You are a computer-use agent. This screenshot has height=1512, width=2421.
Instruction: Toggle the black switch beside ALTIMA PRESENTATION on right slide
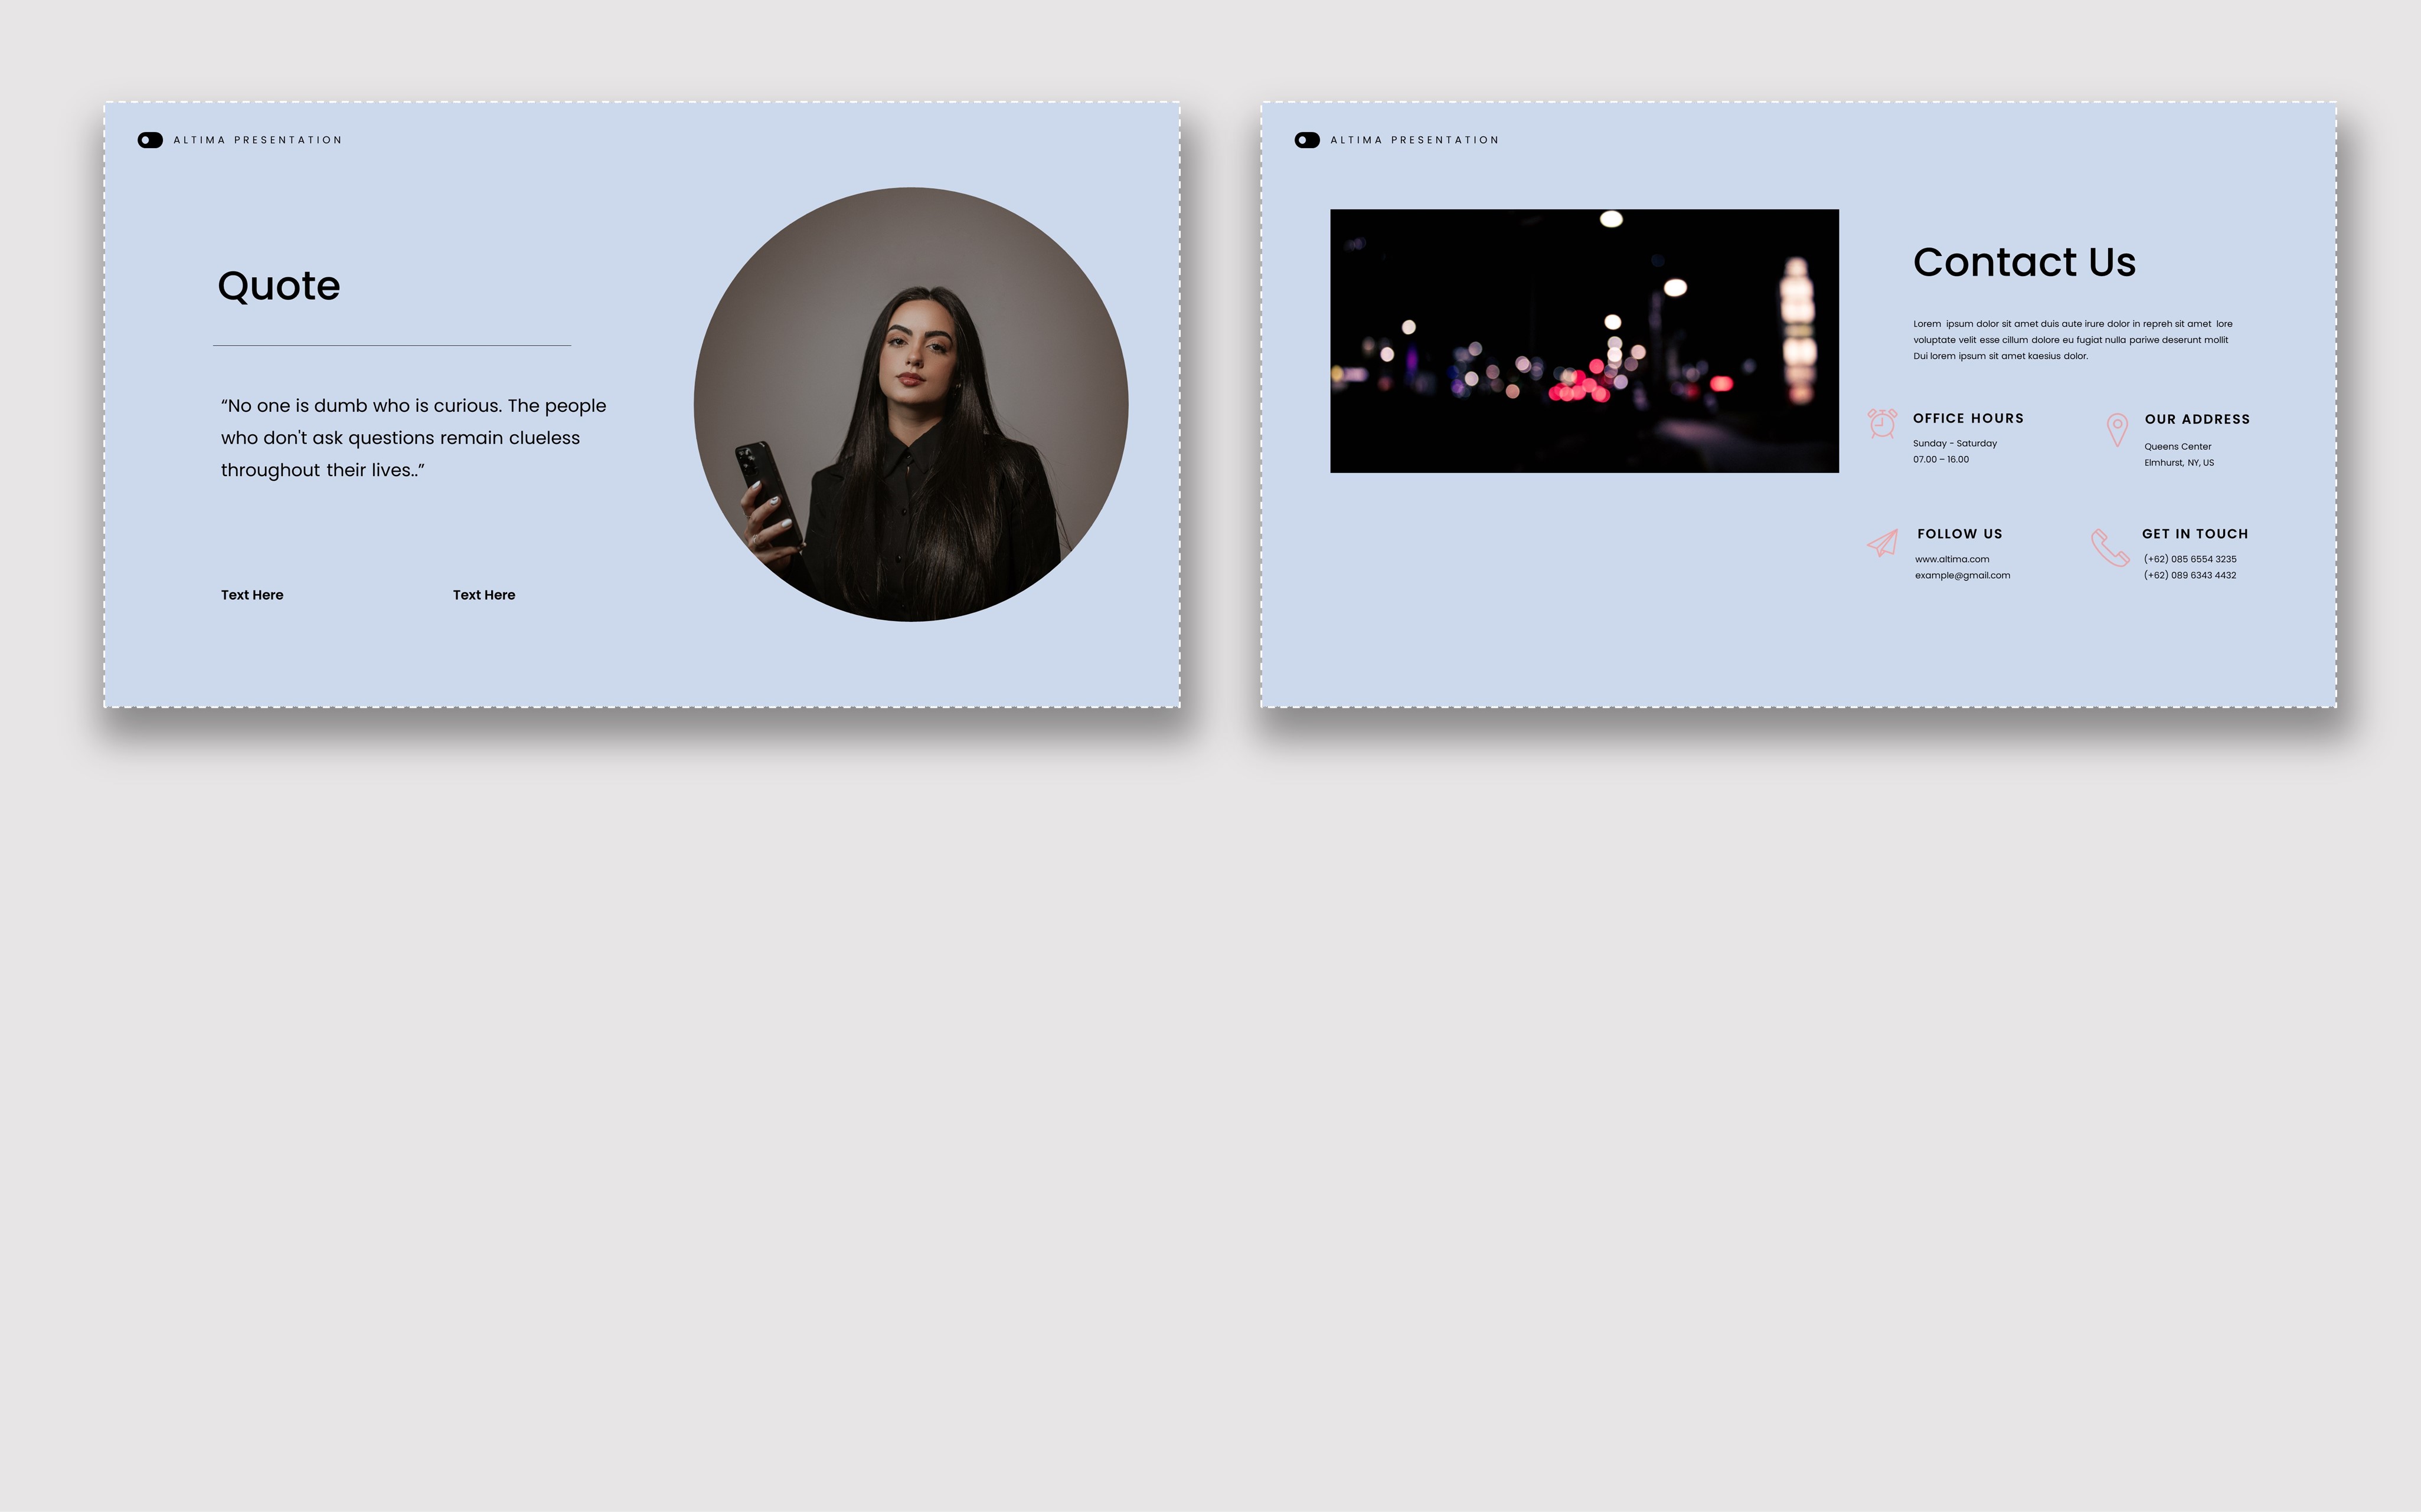click(1306, 139)
